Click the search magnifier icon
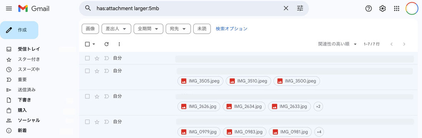422x138 pixels. coord(88,8)
